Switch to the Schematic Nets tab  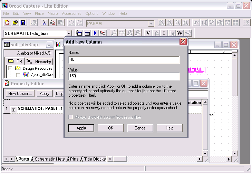(x=50, y=159)
